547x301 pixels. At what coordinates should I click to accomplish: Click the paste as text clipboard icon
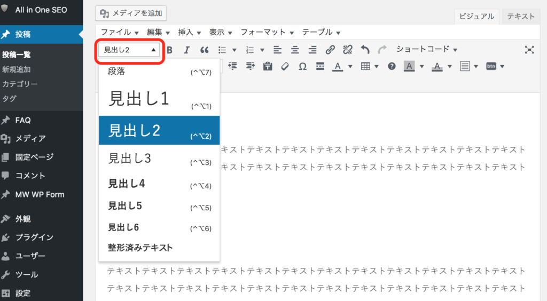coord(268,67)
